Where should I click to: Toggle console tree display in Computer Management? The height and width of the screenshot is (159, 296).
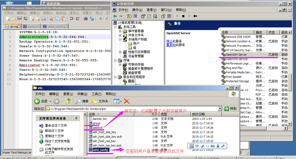click(135, 16)
